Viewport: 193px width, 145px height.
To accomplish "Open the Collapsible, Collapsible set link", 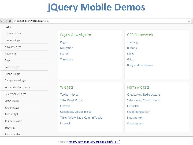I will (76, 112).
